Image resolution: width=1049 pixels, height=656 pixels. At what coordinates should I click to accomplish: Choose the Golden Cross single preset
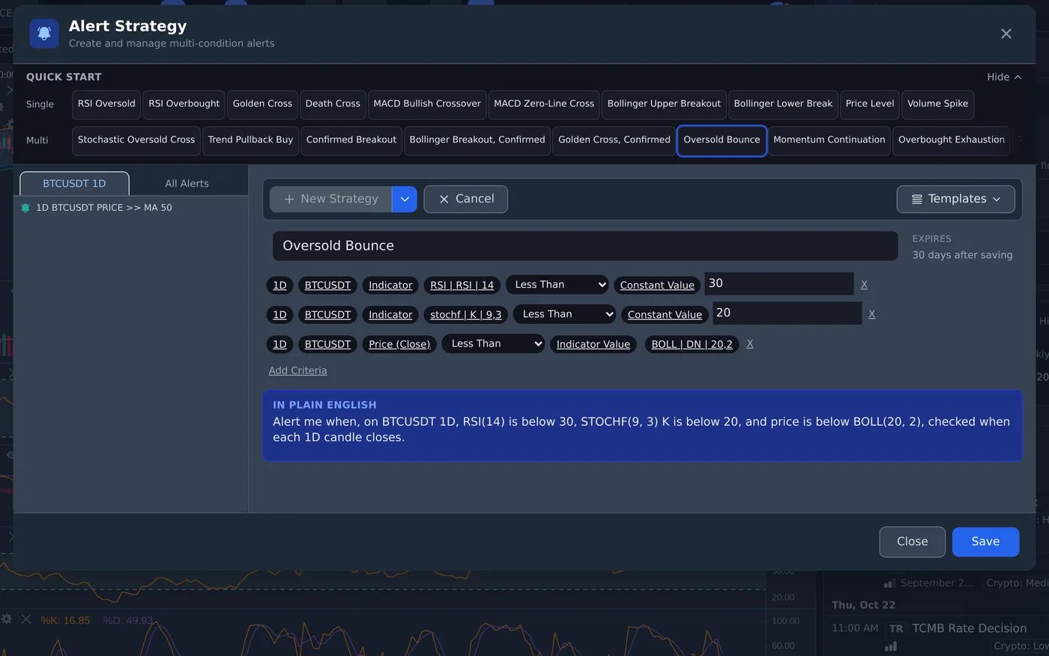click(262, 104)
